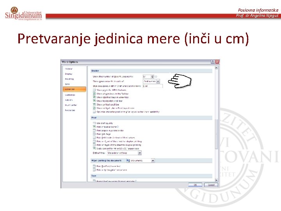Open the Default tray dropdown
The image size is (281, 211).
124,153
